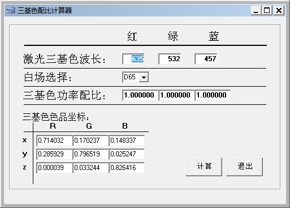Click the 蓝 column header label
This screenshot has height=208, width=290.
coord(214,36)
